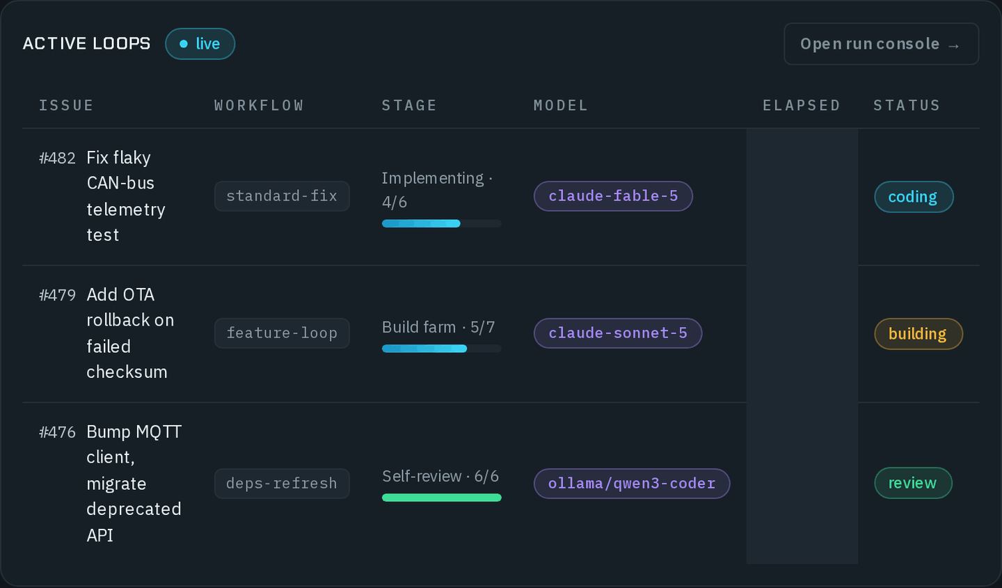Click the ELAPSED column header
1002x588 pixels.
click(802, 105)
